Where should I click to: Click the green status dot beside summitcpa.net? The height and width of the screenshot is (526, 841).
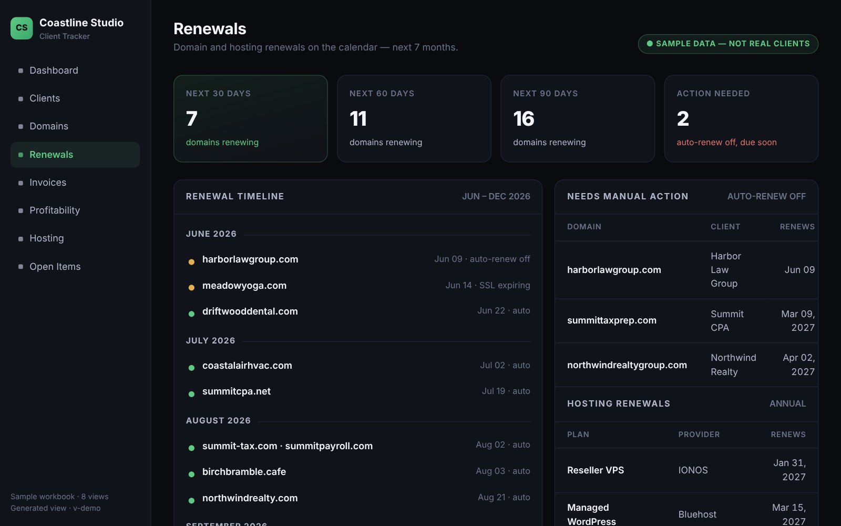pyautogui.click(x=191, y=393)
